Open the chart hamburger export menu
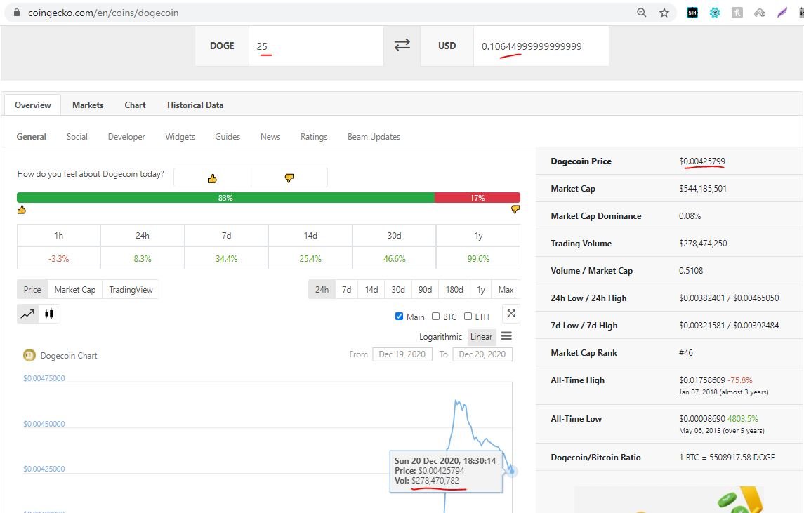Screen dimensions: 804x513 pyautogui.click(x=506, y=336)
